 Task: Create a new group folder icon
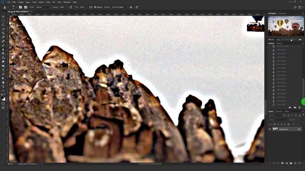coord(291,163)
